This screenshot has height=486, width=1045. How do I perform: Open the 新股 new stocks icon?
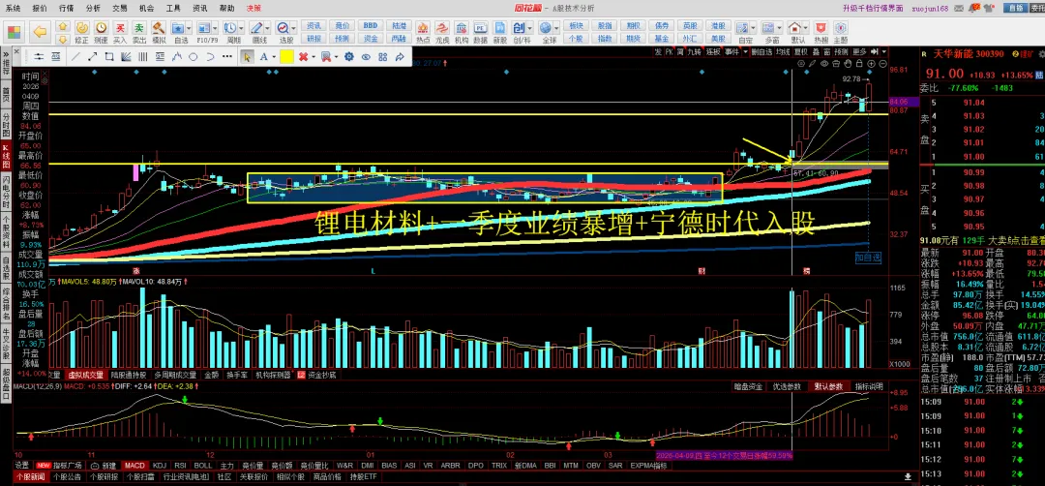(500, 32)
